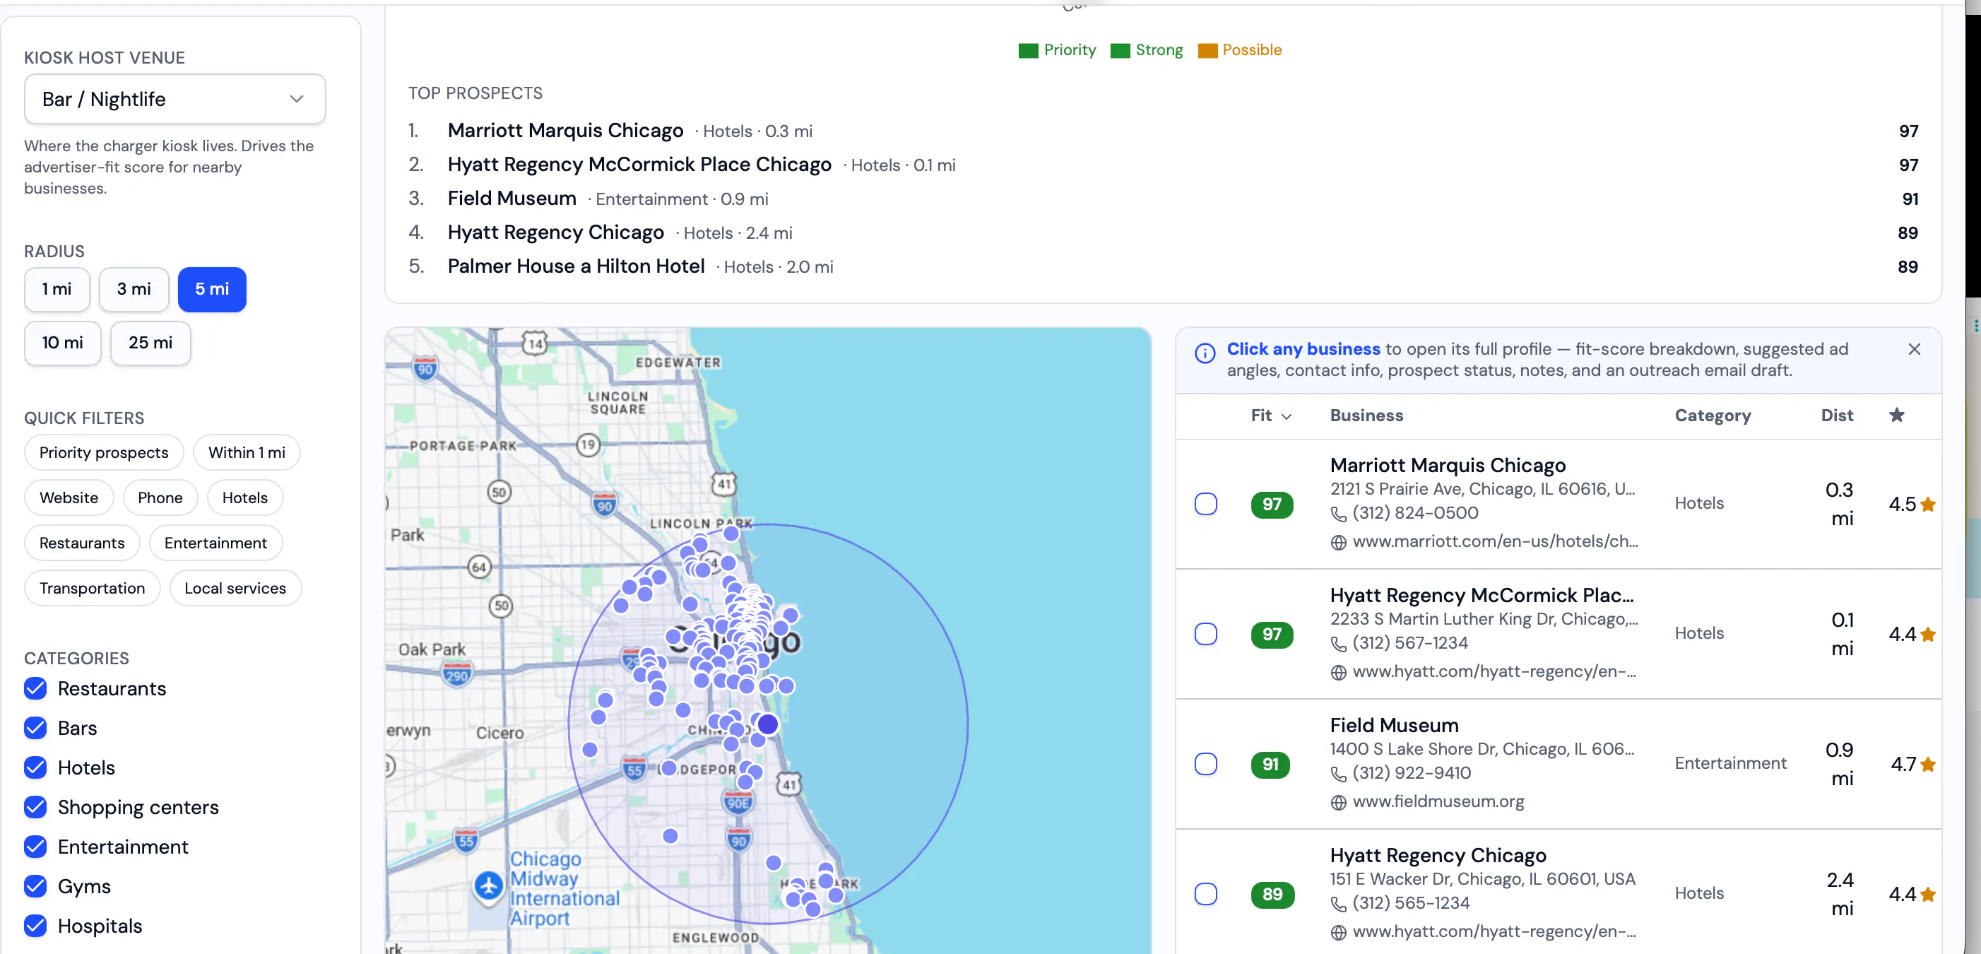Screen dimensions: 1981x954
Task: Apply the Entertainment quick filter
Action: (216, 543)
